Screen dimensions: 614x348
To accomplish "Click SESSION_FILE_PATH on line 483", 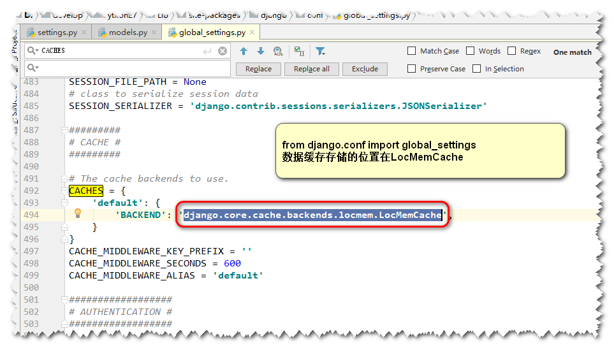I will point(118,82).
